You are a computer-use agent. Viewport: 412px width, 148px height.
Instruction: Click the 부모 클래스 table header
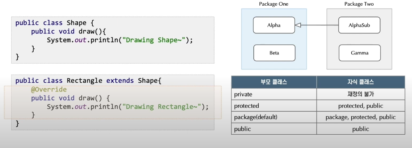[x=274, y=82]
